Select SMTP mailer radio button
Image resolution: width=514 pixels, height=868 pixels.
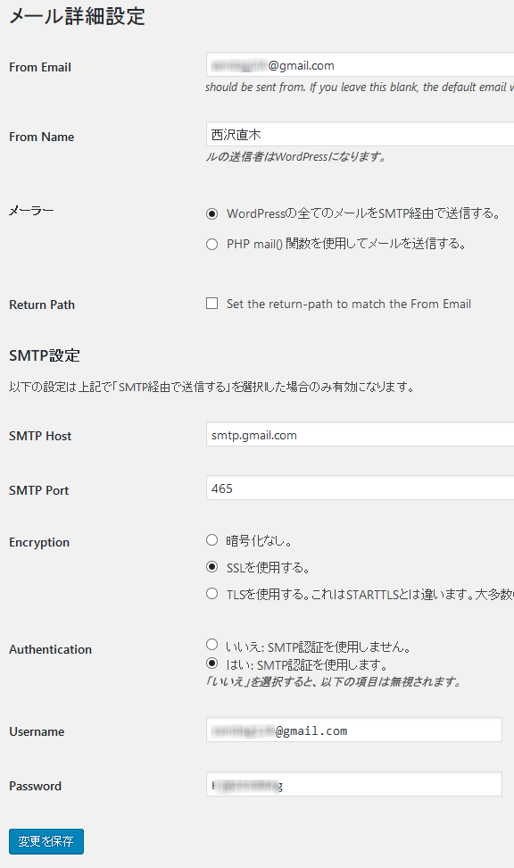click(211, 213)
